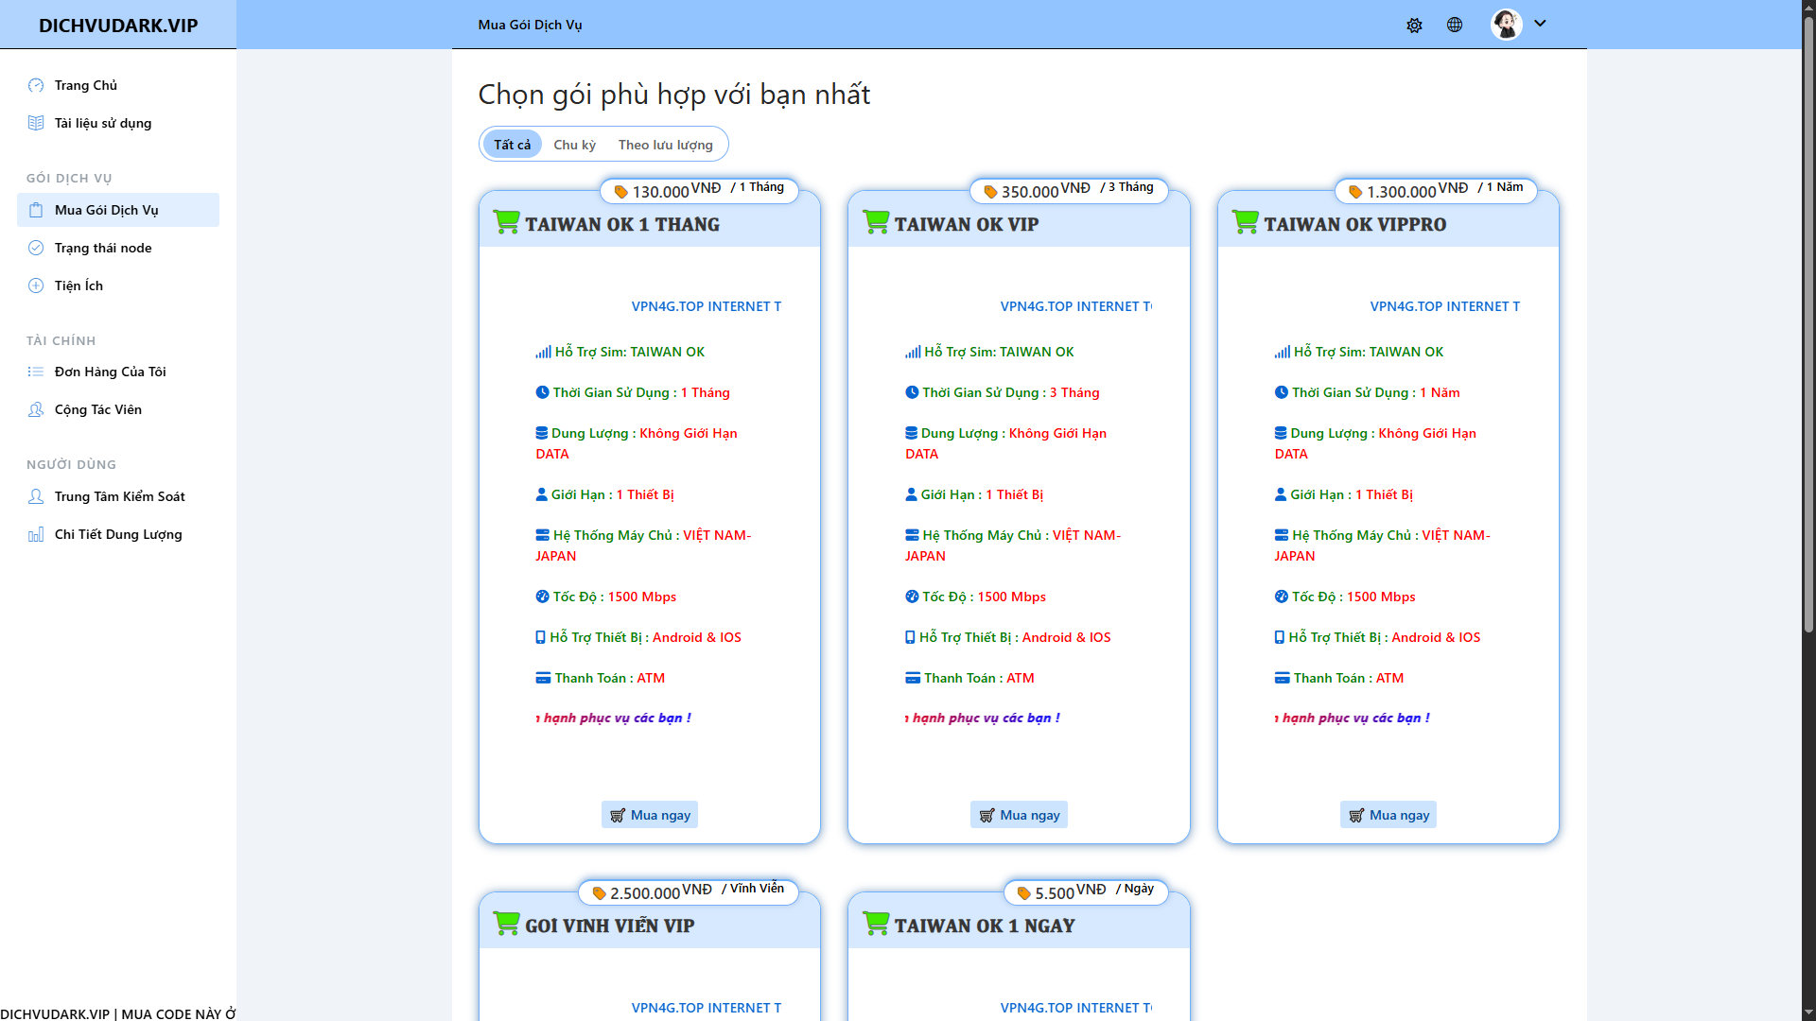
Task: Switch filter to Chu kỳ
Action: click(x=574, y=145)
